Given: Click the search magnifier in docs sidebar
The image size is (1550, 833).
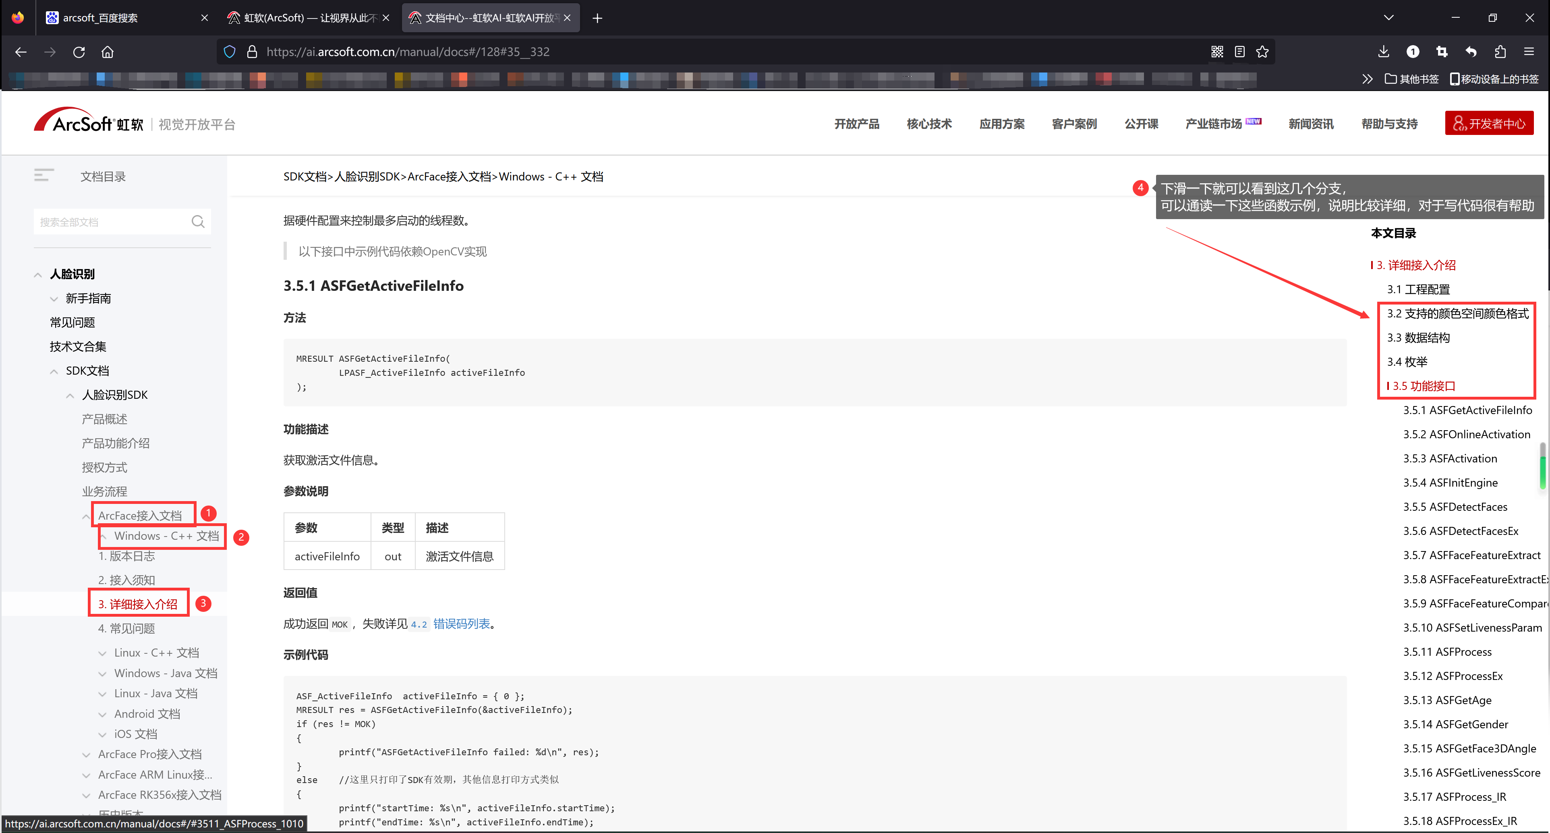Looking at the screenshot, I should (x=197, y=222).
